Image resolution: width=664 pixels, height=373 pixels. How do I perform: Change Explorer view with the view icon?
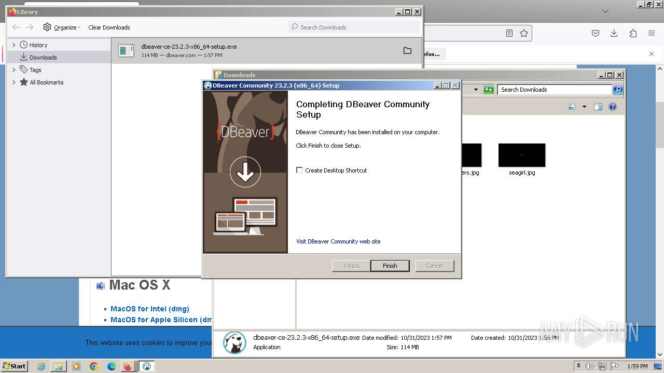572,107
